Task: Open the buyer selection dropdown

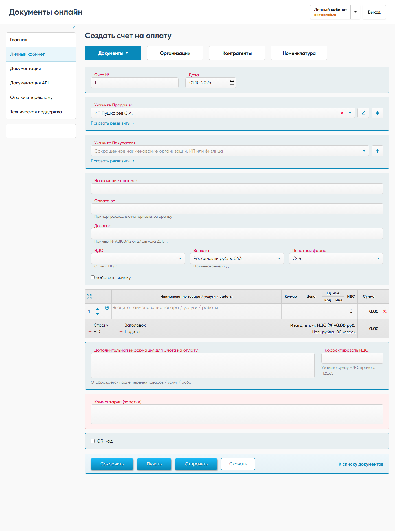Action: point(364,151)
